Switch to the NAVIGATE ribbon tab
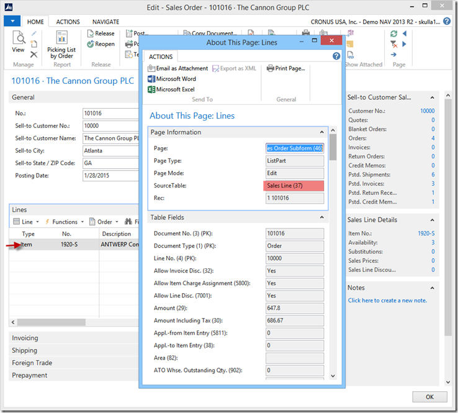Screen dimensions: 458x413 click(106, 22)
